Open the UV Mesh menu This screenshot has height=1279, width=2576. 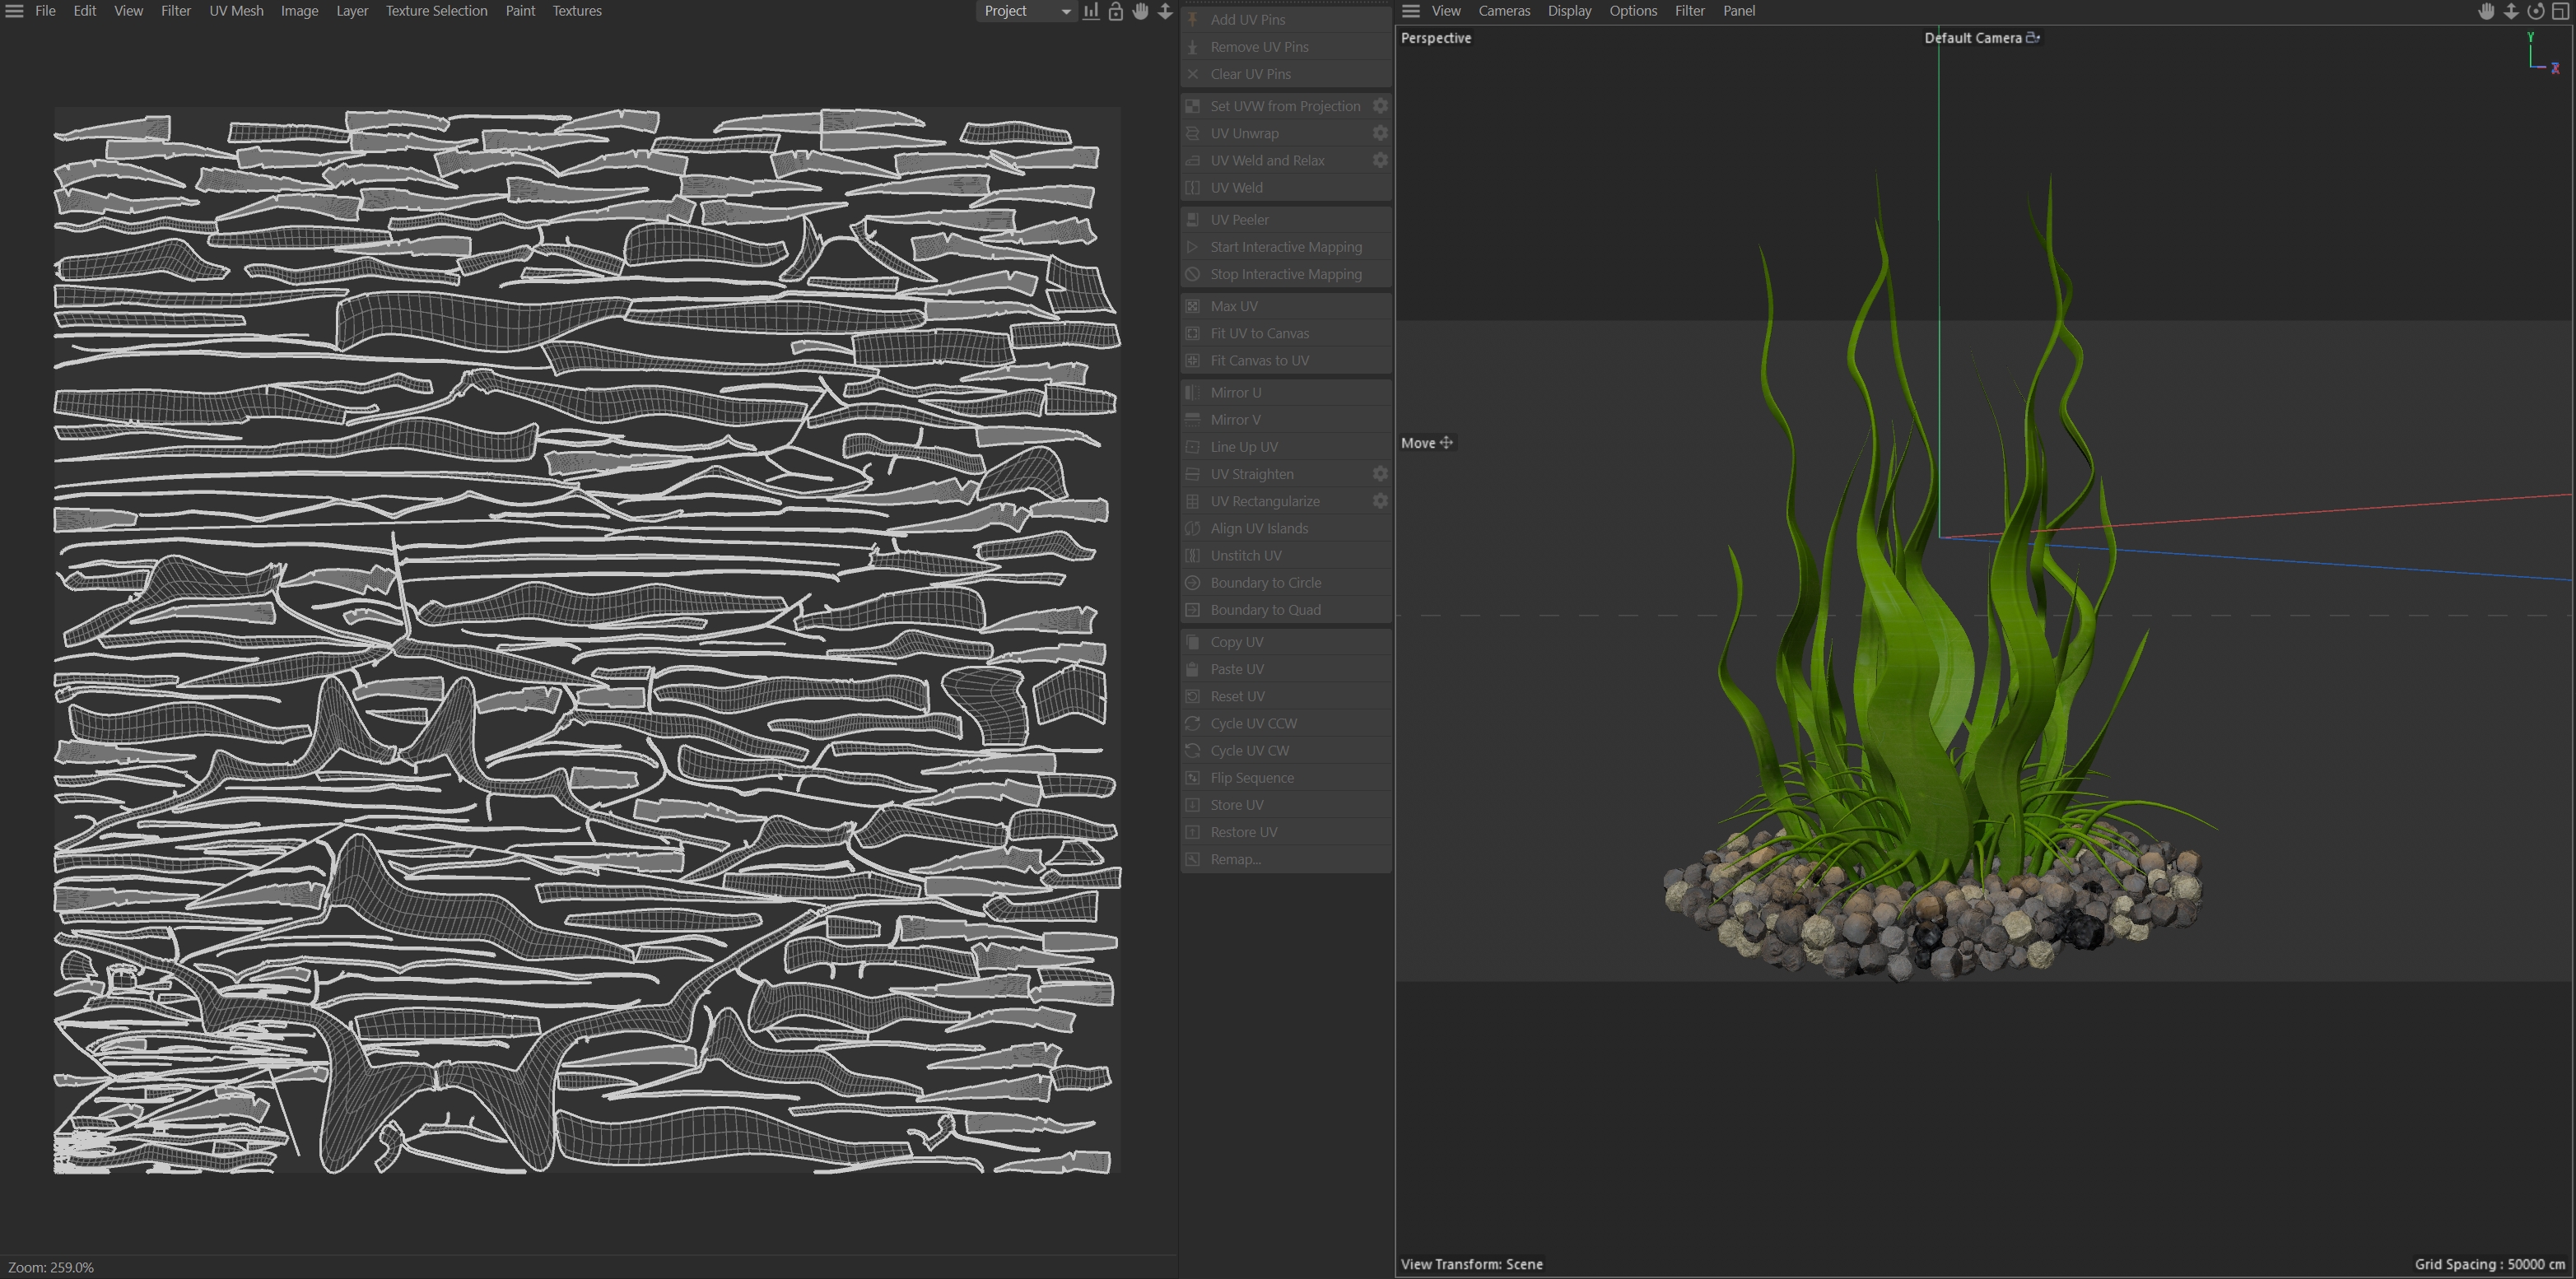pyautogui.click(x=236, y=11)
